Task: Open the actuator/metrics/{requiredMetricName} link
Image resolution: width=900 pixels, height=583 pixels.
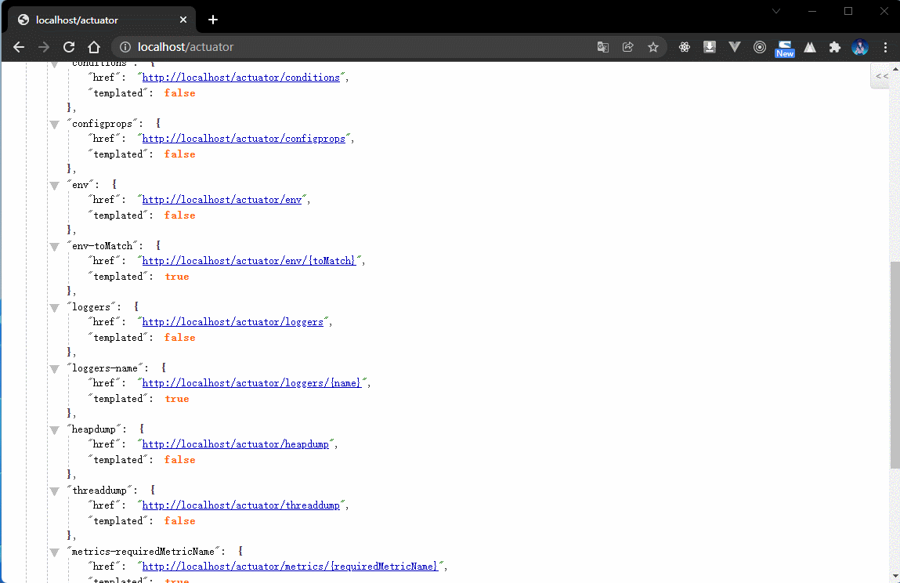Action: 290,567
